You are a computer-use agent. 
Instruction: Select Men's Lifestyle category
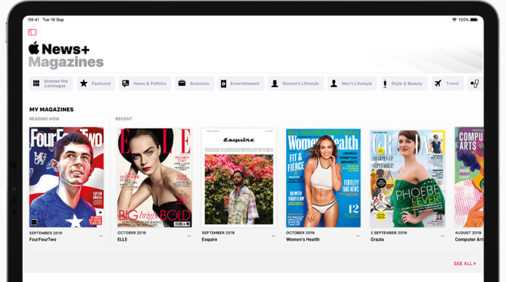click(352, 84)
